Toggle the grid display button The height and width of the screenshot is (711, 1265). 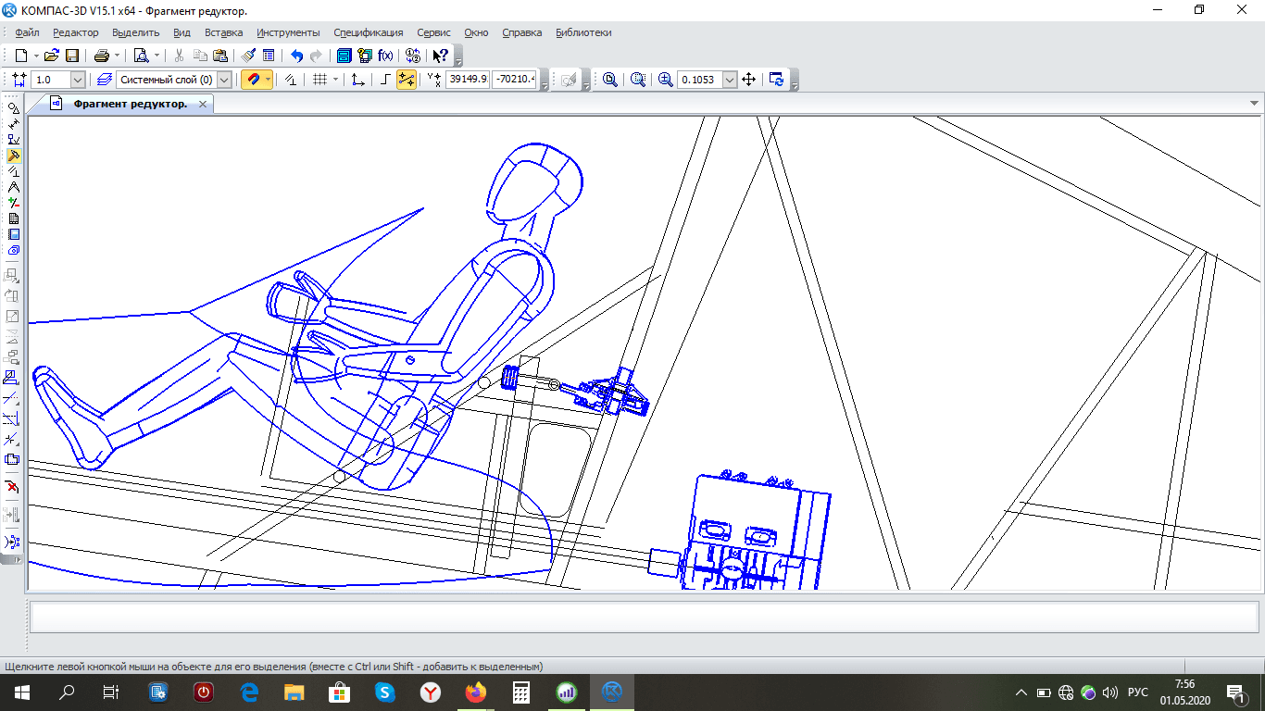tap(319, 80)
